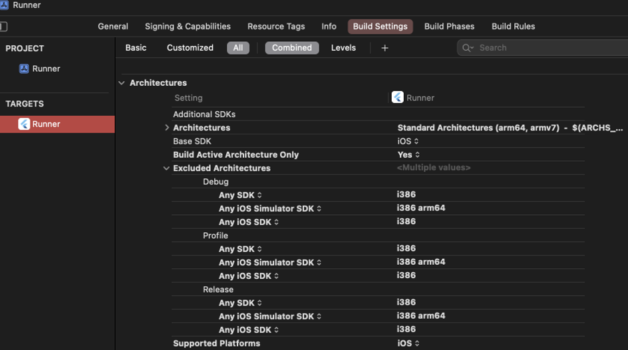
Task: Select Runner under TARGETS
Action: [x=57, y=124]
